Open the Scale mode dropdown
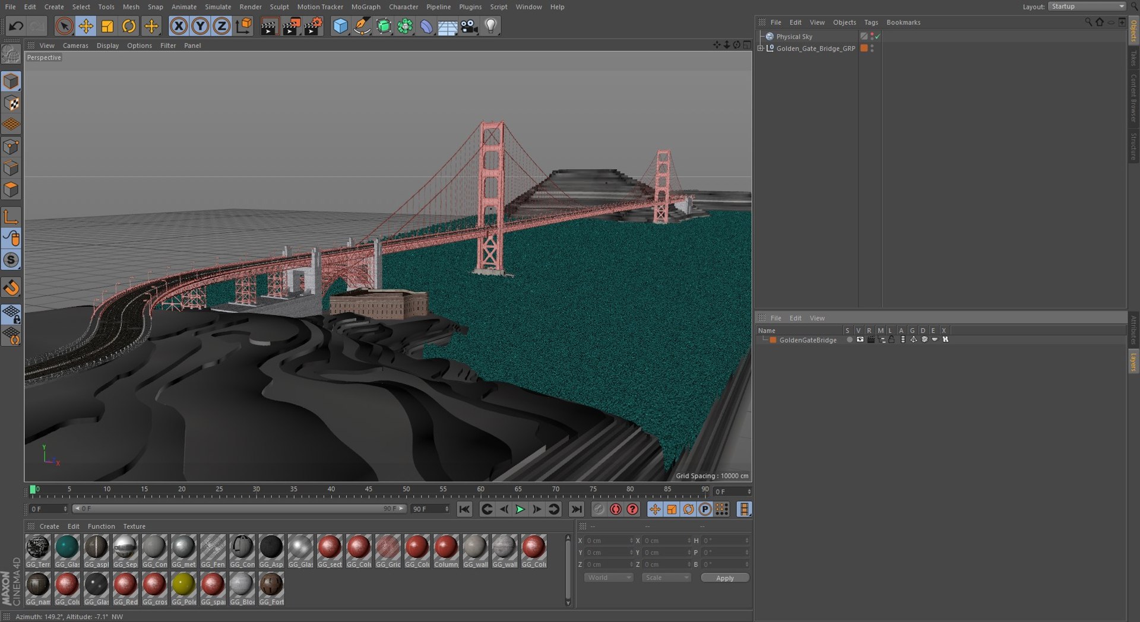 pyautogui.click(x=666, y=577)
